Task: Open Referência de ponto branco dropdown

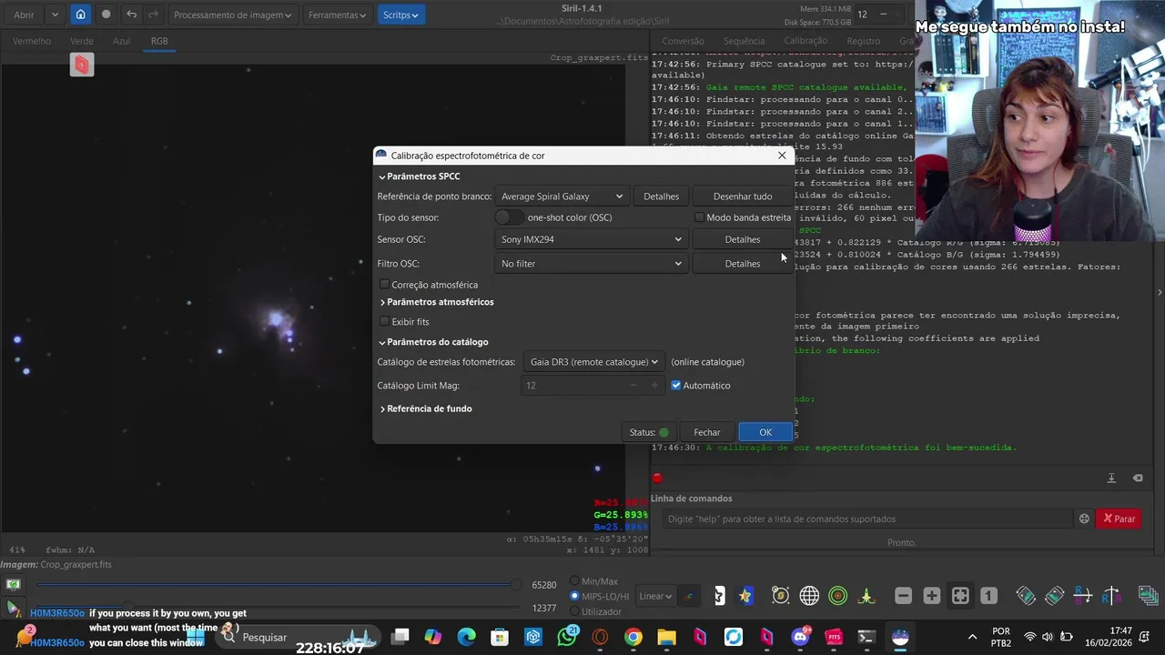Action: tap(562, 196)
